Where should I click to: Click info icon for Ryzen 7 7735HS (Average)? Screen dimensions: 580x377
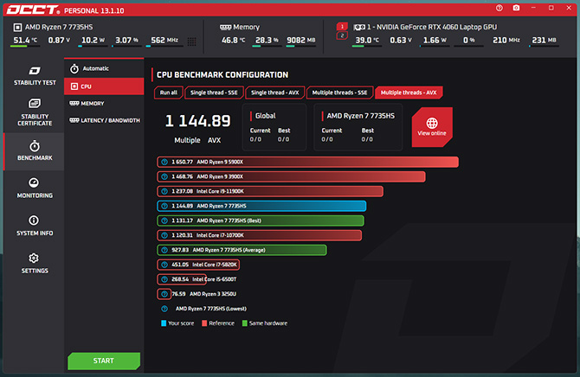click(x=164, y=250)
